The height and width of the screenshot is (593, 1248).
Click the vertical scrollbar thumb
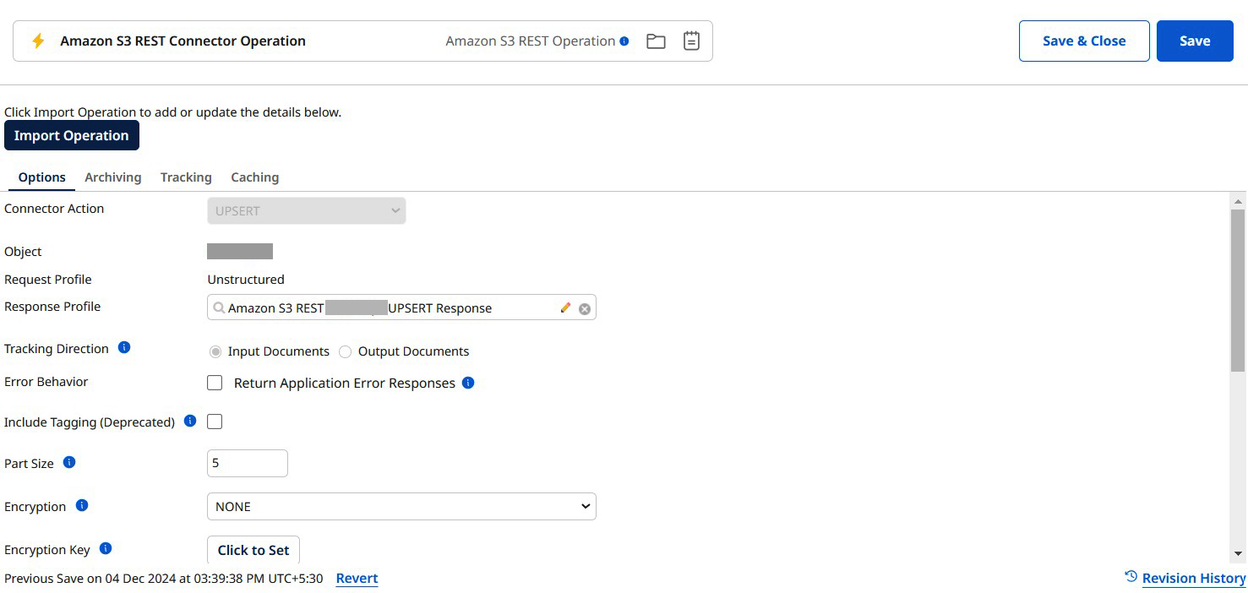pos(1238,290)
